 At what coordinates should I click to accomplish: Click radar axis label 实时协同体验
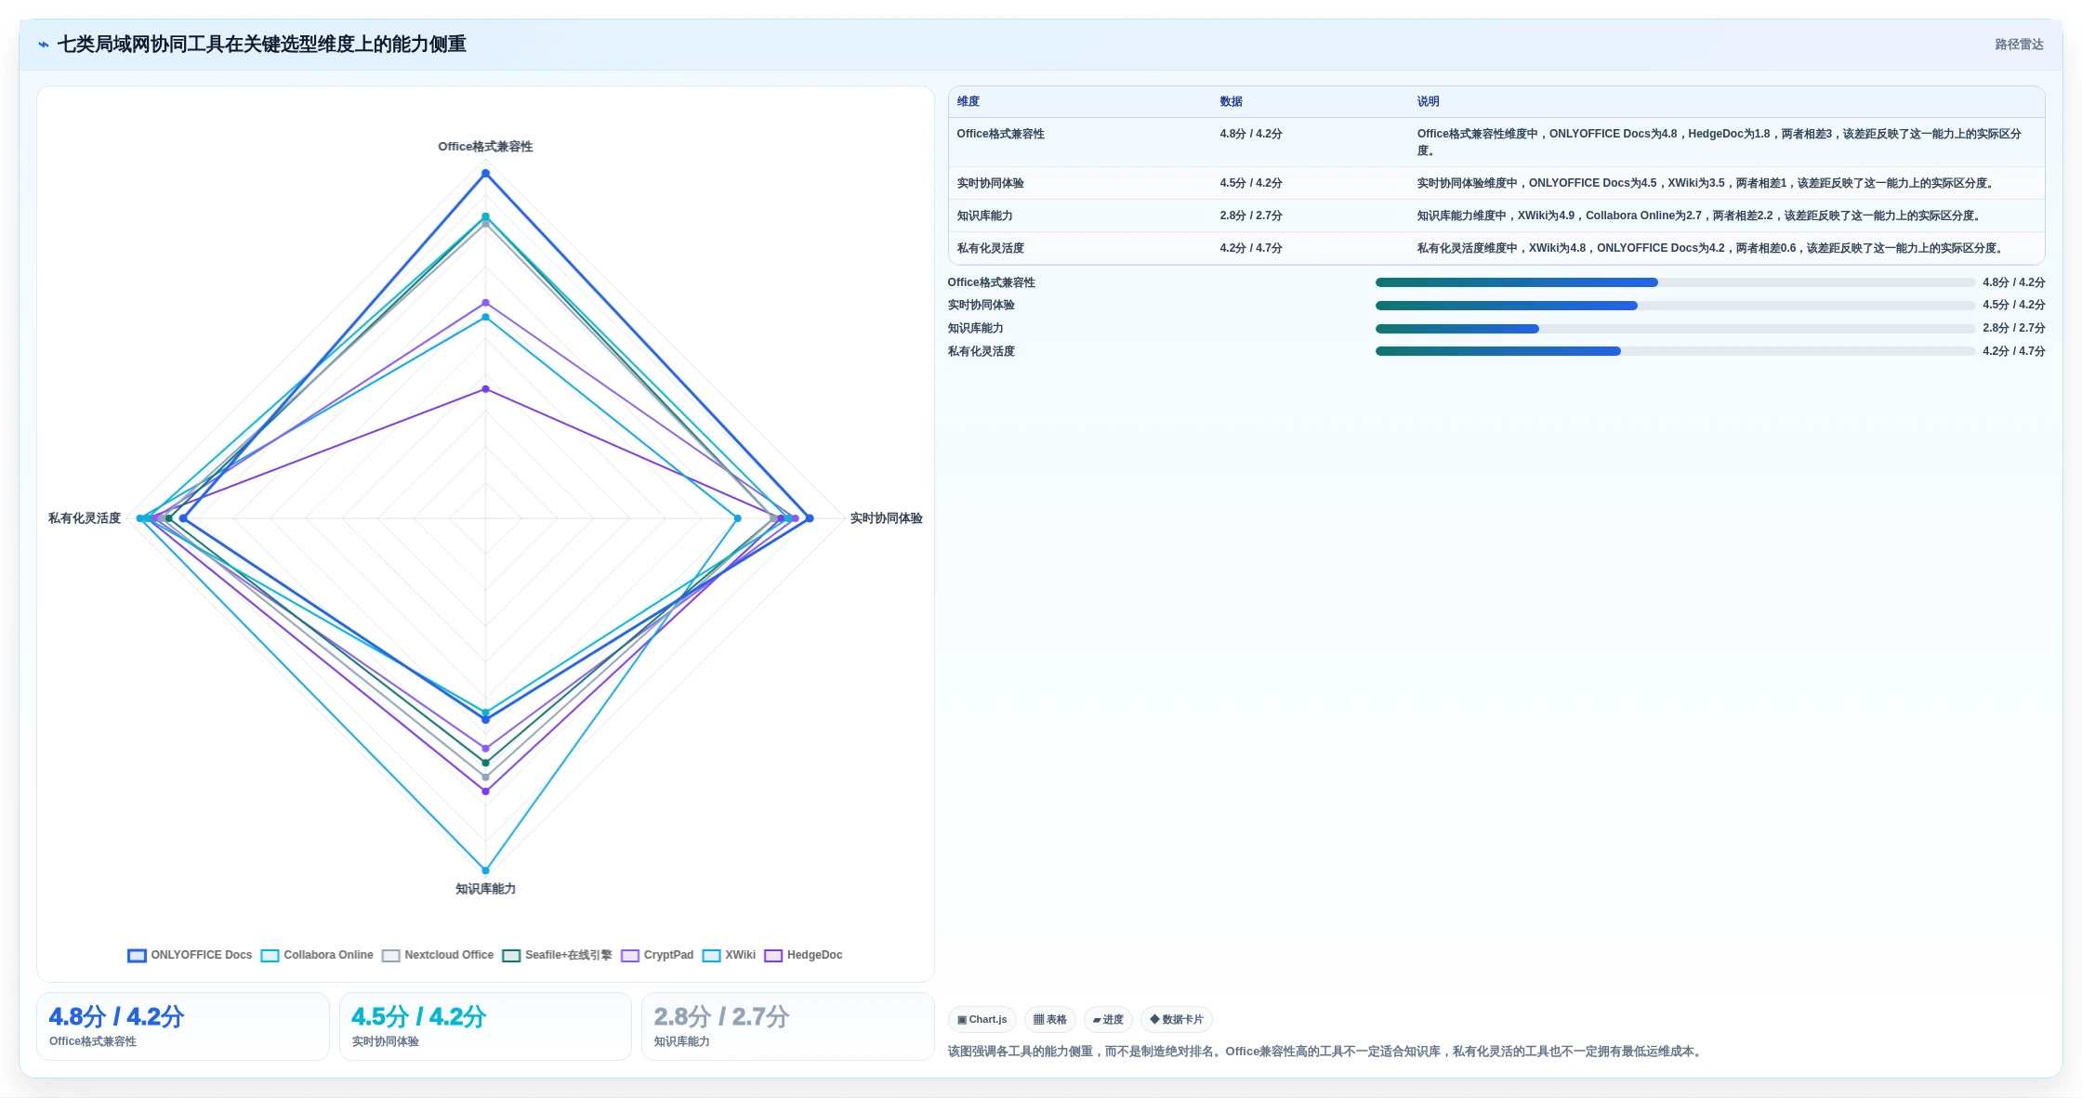(x=886, y=518)
